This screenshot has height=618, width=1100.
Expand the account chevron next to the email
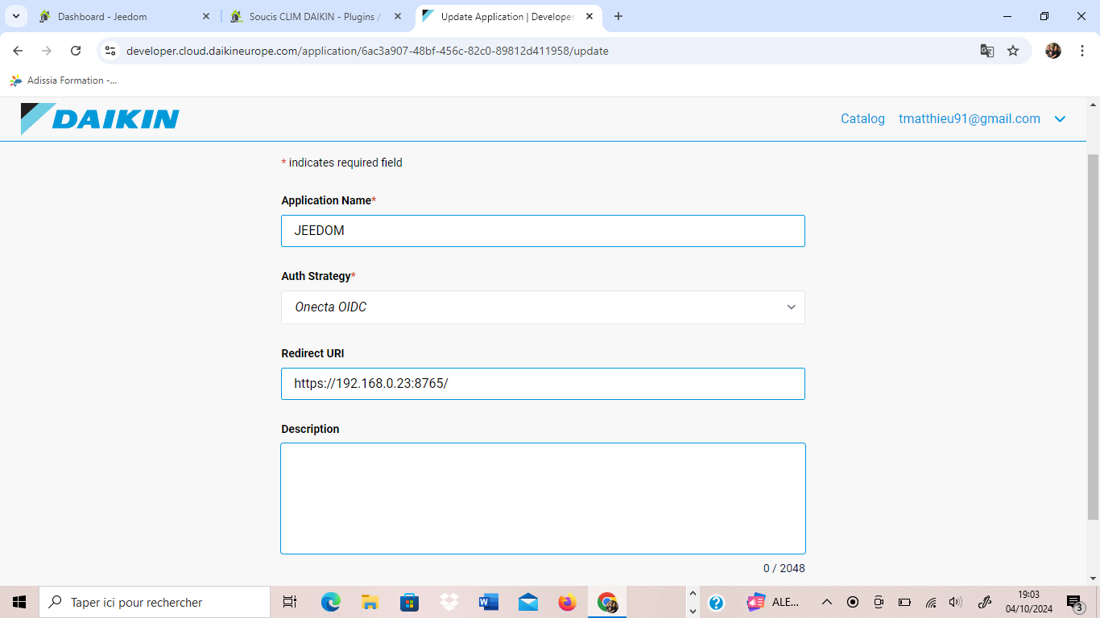point(1060,119)
